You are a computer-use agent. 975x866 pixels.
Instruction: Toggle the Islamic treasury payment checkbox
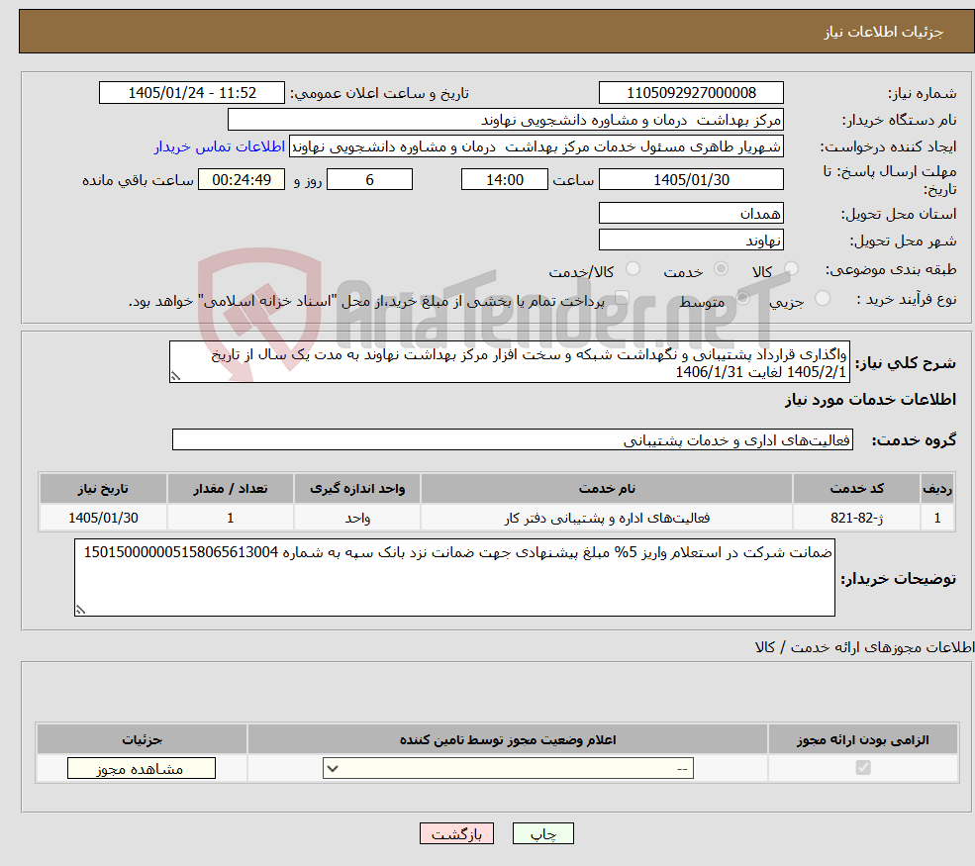coord(622,299)
